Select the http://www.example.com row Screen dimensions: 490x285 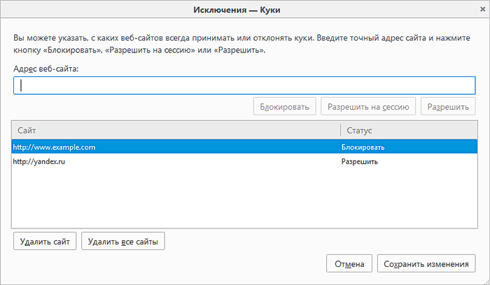point(244,147)
